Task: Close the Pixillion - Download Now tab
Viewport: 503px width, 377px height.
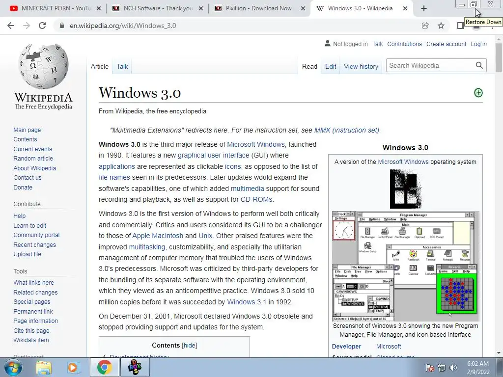Action: [303, 8]
